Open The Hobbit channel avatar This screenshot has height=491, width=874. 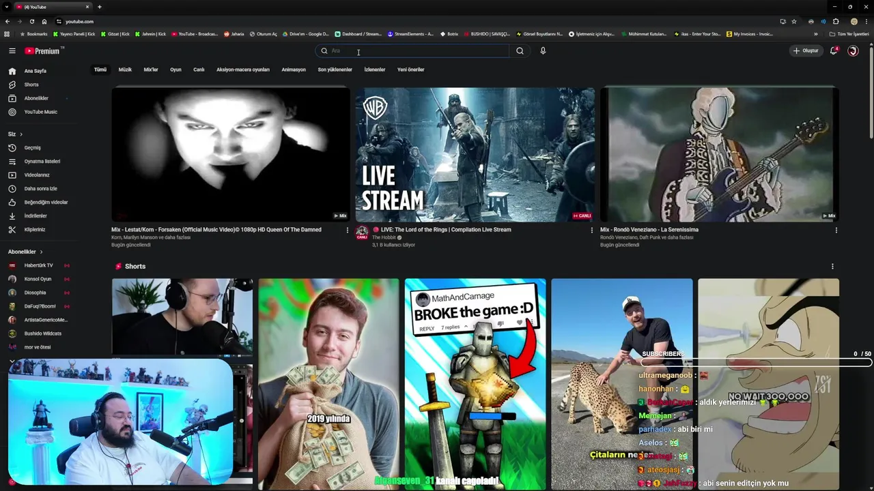362,233
